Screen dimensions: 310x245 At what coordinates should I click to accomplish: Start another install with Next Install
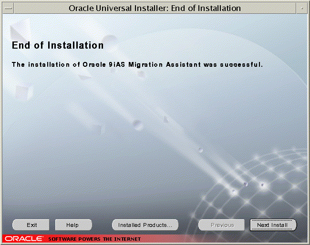[273, 225]
